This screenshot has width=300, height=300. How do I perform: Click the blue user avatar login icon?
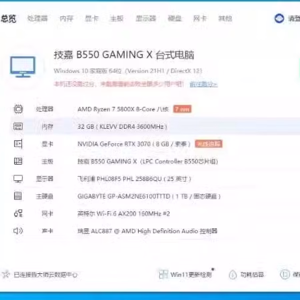pos(279,19)
